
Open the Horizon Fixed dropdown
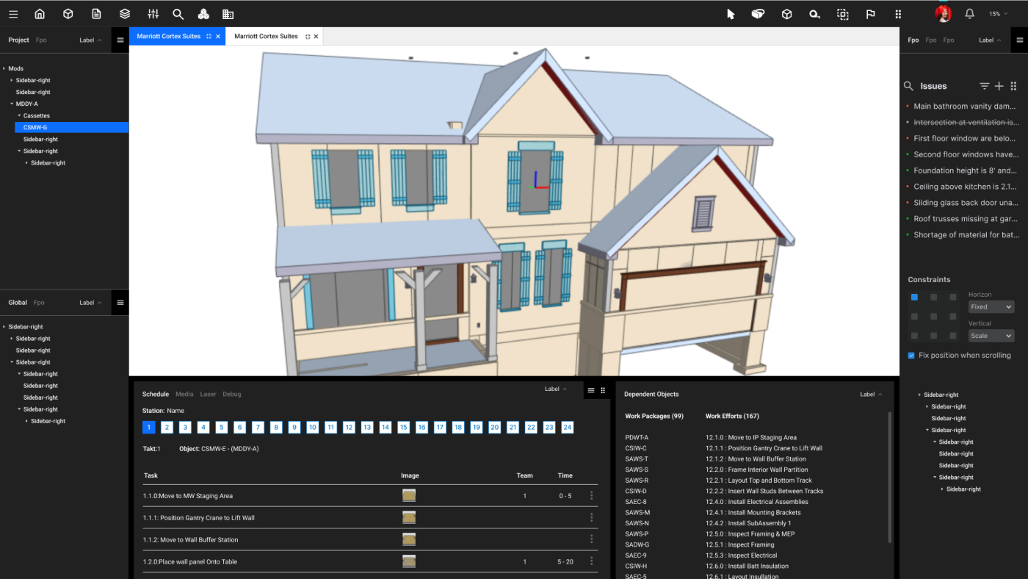pos(991,307)
